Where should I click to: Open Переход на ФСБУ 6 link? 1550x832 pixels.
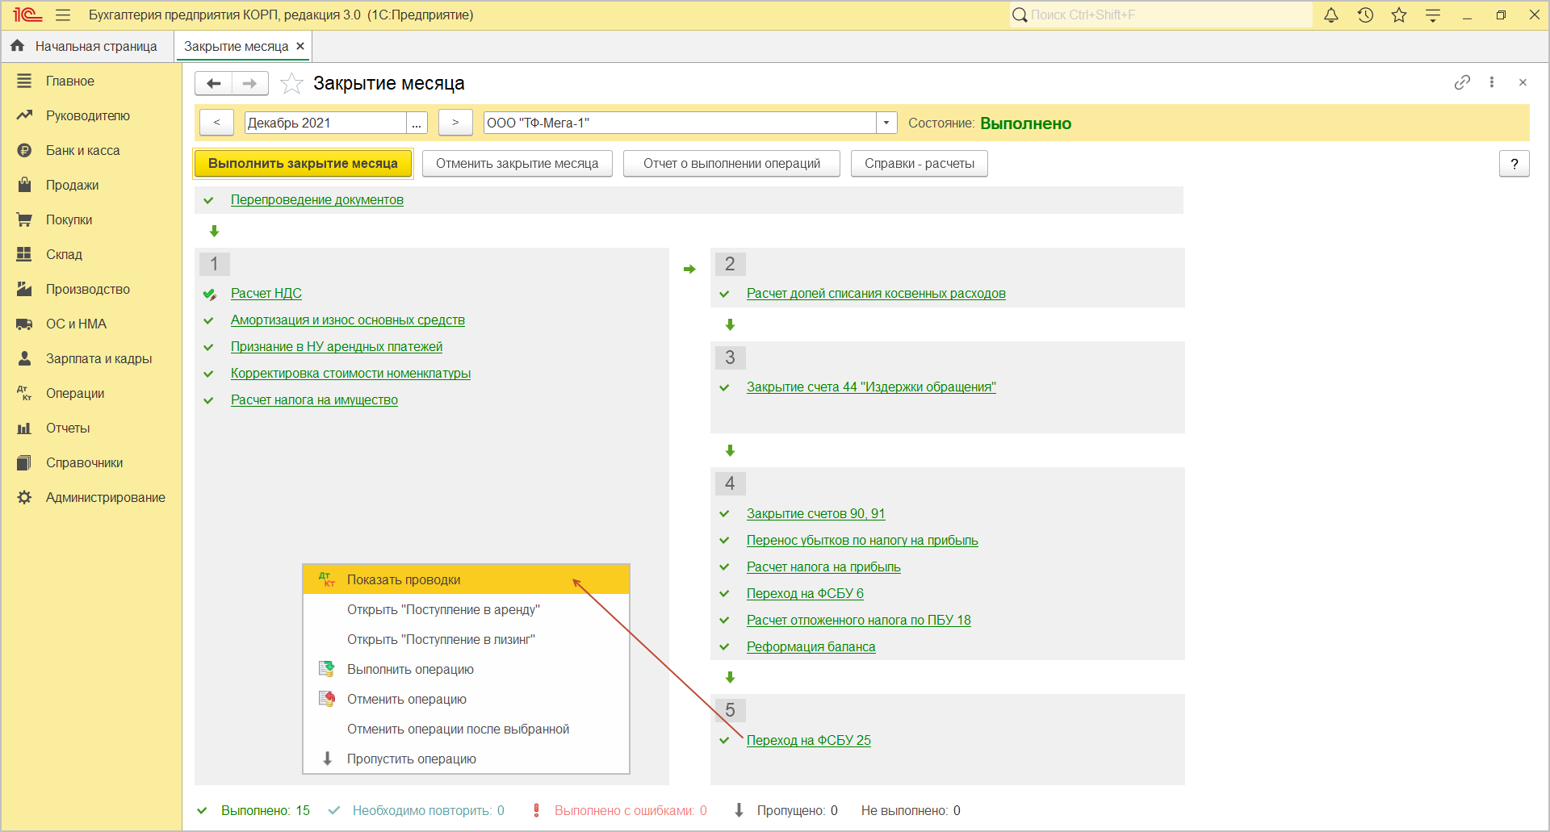pyautogui.click(x=805, y=594)
